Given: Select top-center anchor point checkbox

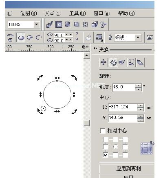Looking at the screenshot, I should 115,139.
